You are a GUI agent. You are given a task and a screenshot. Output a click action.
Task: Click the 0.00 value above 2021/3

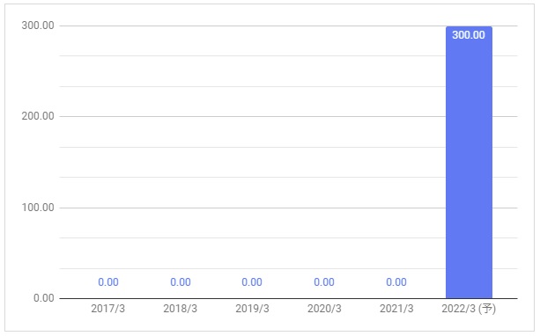[396, 282]
